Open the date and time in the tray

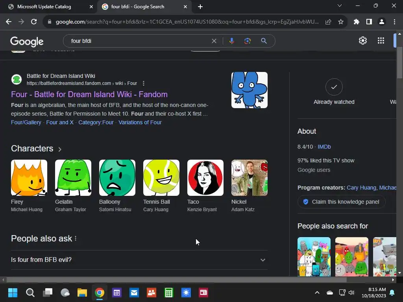pyautogui.click(x=374, y=293)
